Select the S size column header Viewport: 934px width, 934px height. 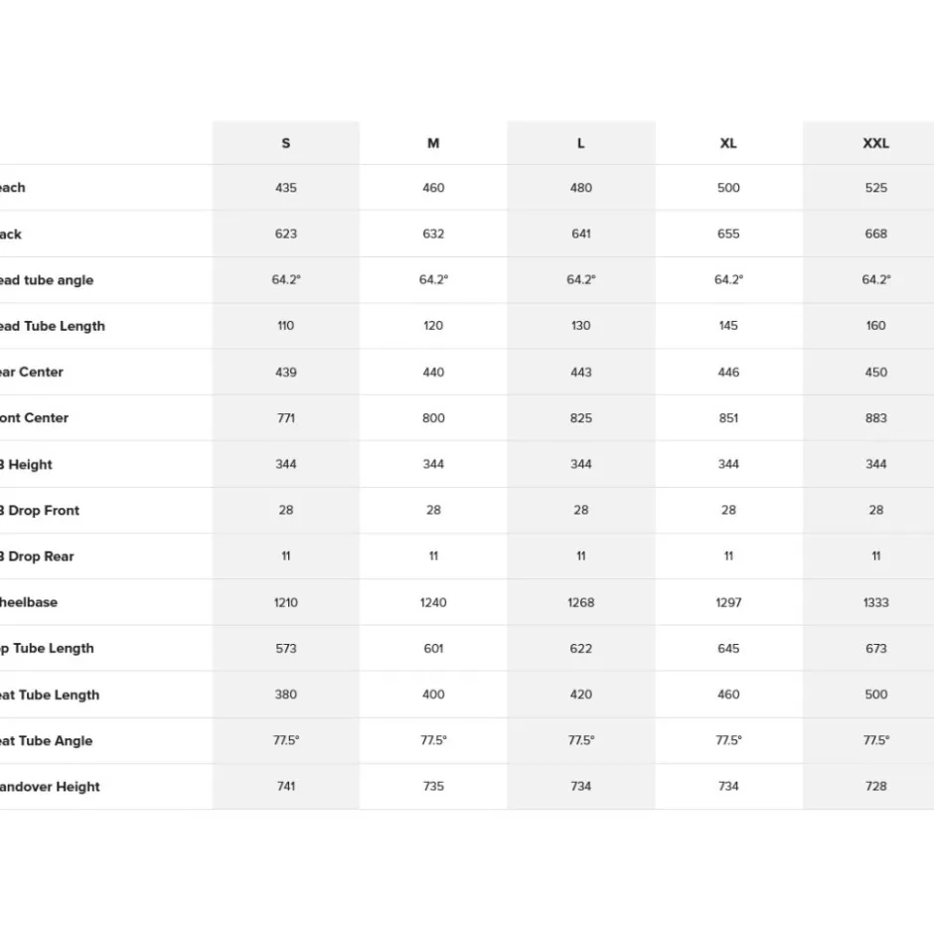click(286, 143)
